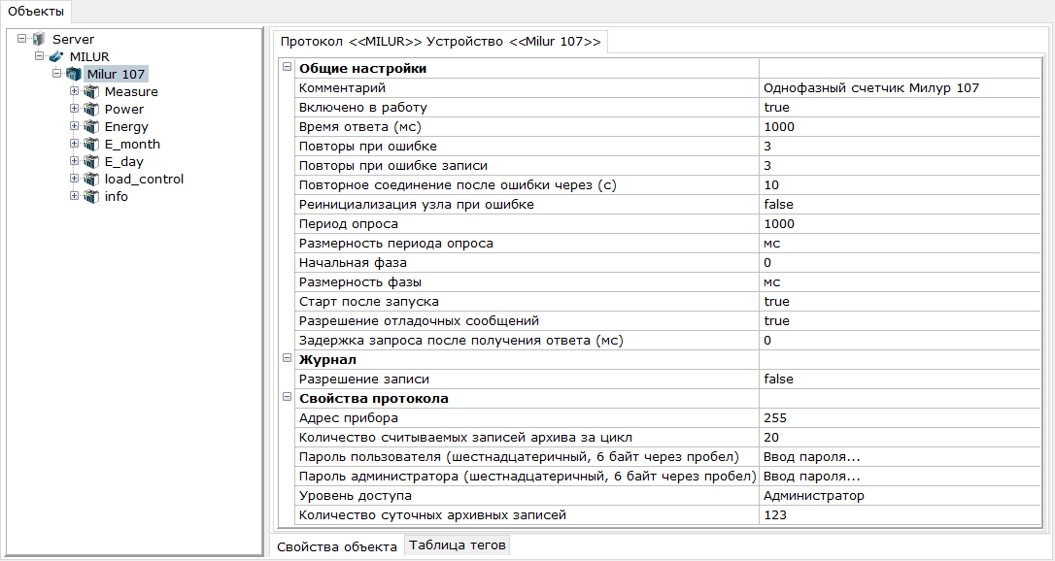Expand the Measure tree node
Image resolution: width=1055 pixels, height=561 pixels.
pos(74,90)
